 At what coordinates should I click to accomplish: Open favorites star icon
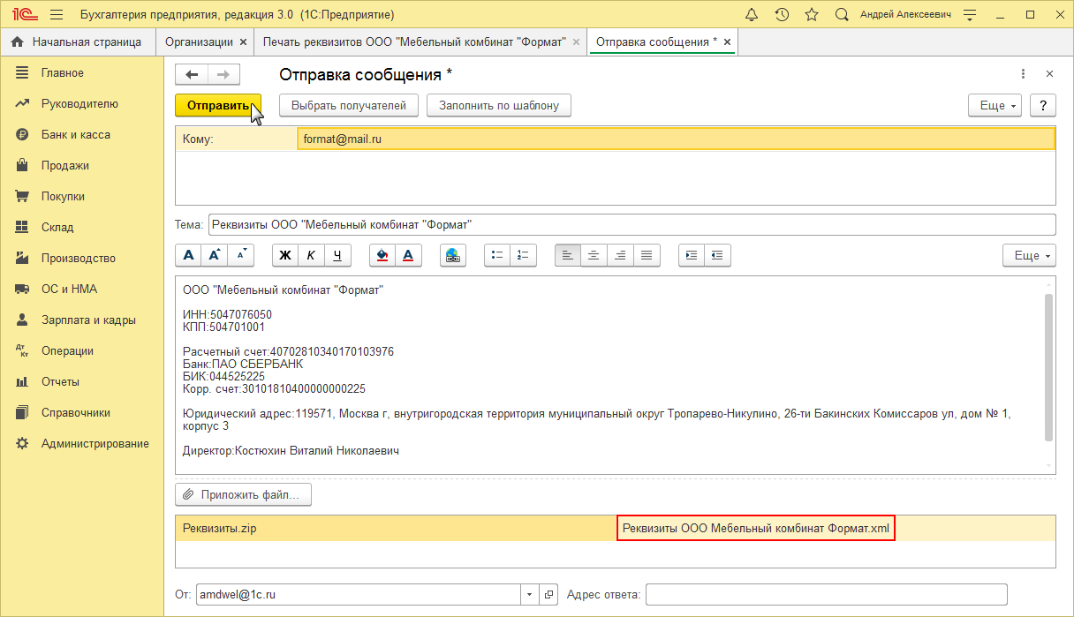(x=812, y=15)
